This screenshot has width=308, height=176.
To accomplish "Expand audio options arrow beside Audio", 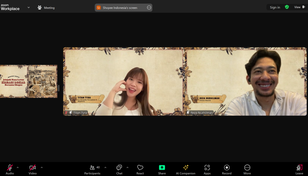I will tap(18, 167).
